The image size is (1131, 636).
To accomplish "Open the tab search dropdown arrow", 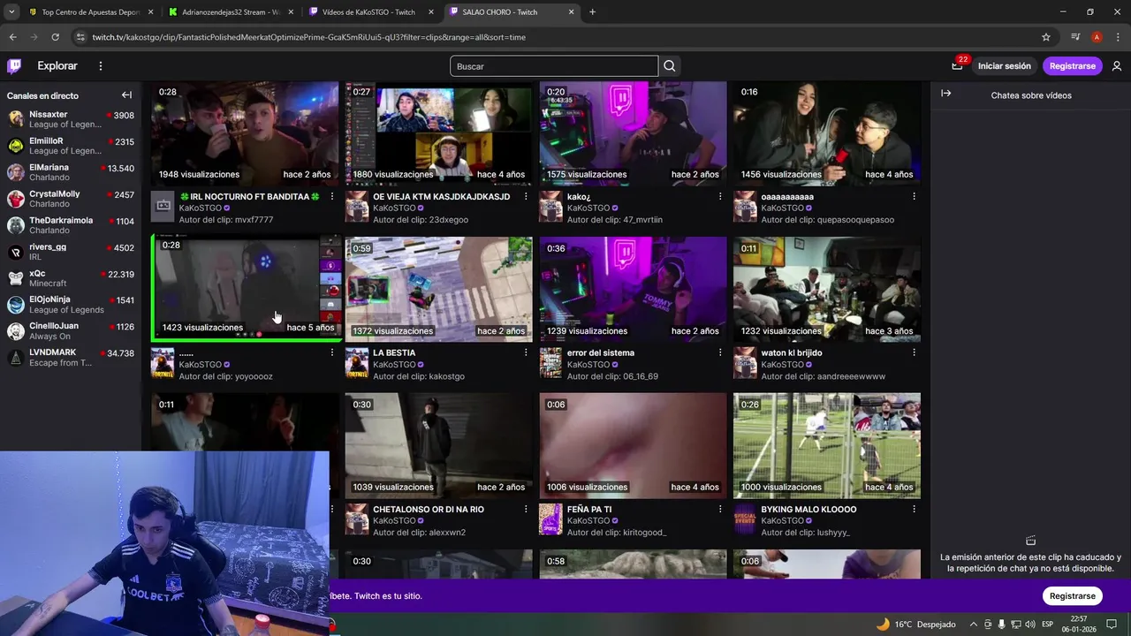I will tap(11, 11).
